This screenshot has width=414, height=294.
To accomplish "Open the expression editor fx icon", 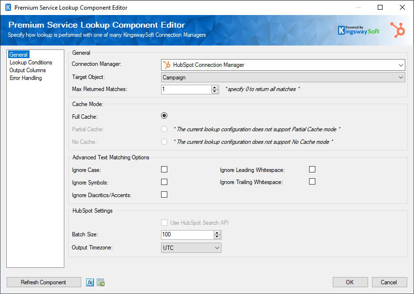I will [90, 282].
